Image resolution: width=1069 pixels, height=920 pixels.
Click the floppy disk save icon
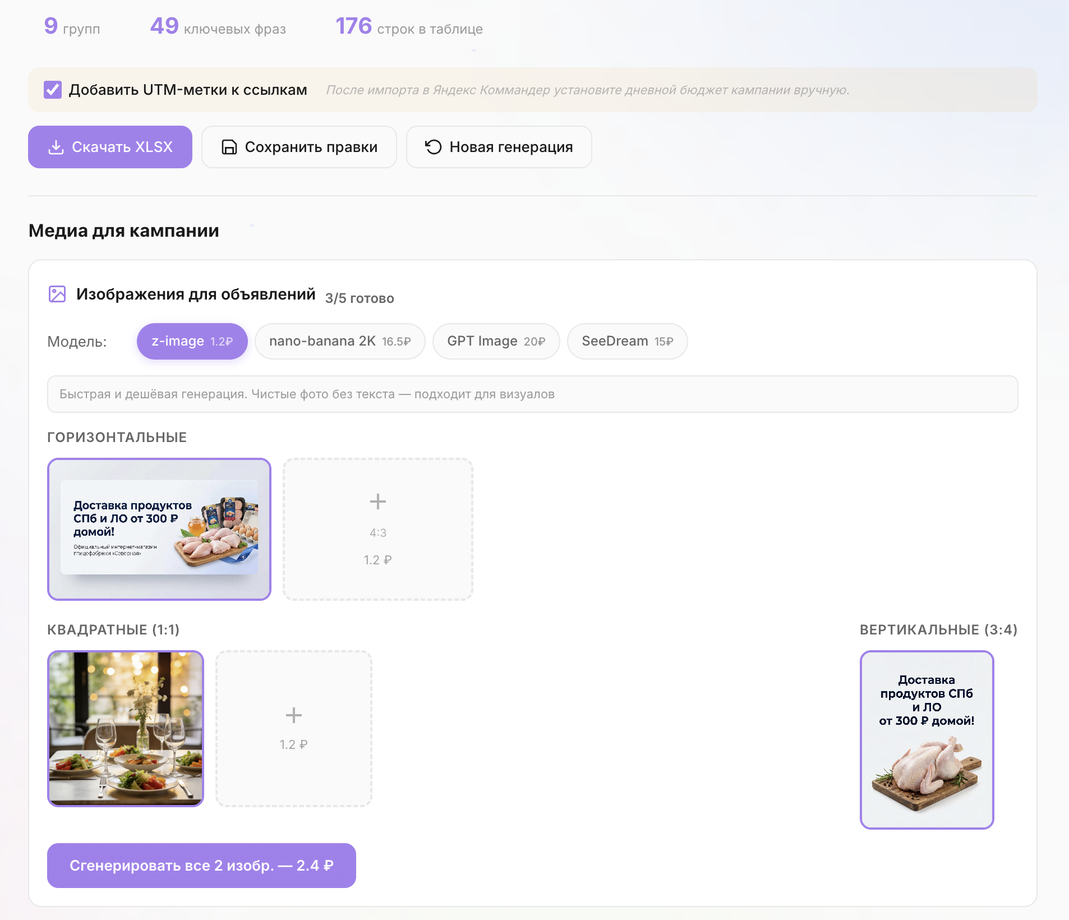(x=229, y=147)
